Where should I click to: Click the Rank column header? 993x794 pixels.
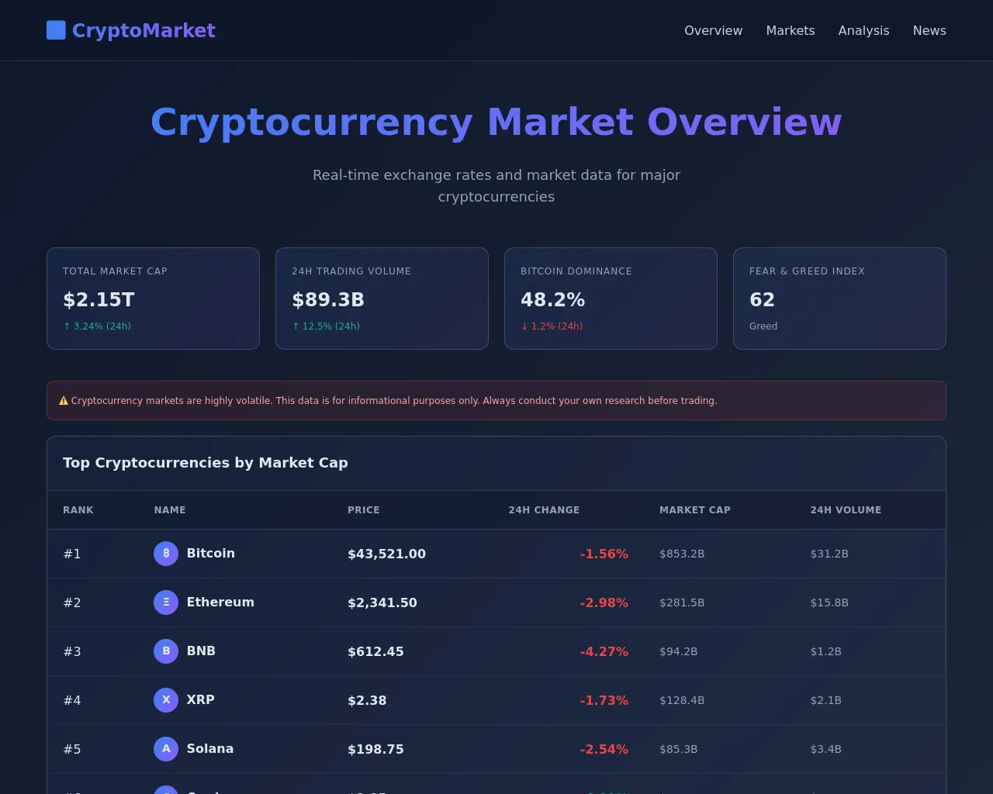78,510
